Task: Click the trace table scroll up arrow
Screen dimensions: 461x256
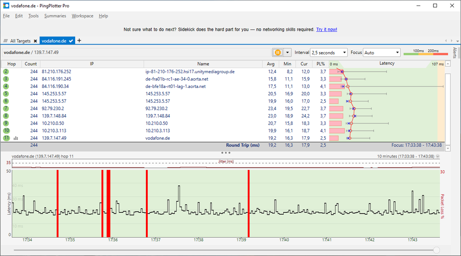Action: point(448,64)
